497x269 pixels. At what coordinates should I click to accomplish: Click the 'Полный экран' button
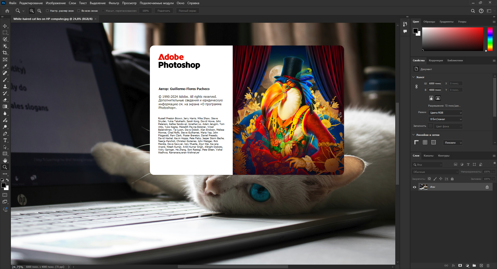pos(187,11)
